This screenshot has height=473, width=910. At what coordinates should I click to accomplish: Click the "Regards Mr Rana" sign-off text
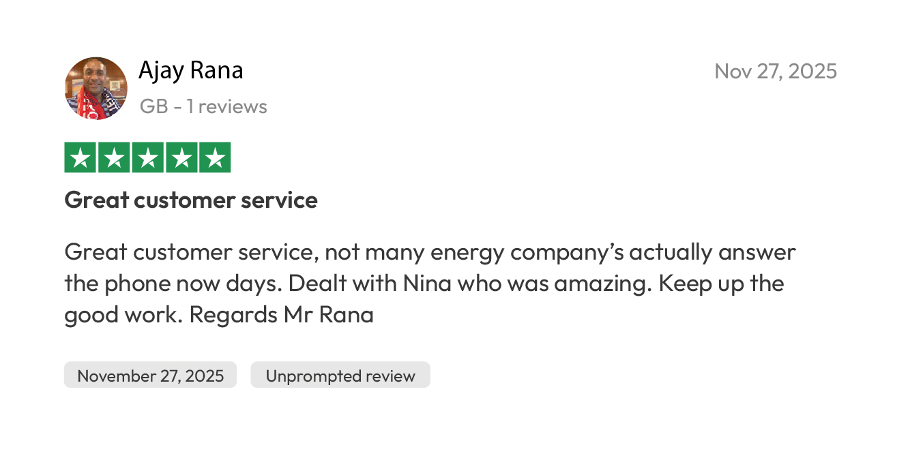pyautogui.click(x=281, y=315)
